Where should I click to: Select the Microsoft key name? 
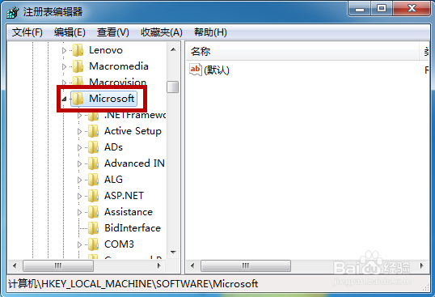point(112,99)
